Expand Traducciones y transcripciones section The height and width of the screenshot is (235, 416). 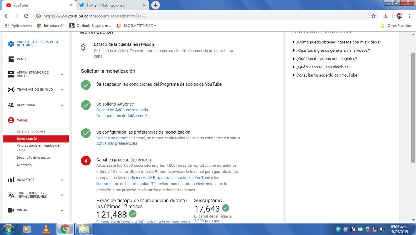click(x=62, y=195)
